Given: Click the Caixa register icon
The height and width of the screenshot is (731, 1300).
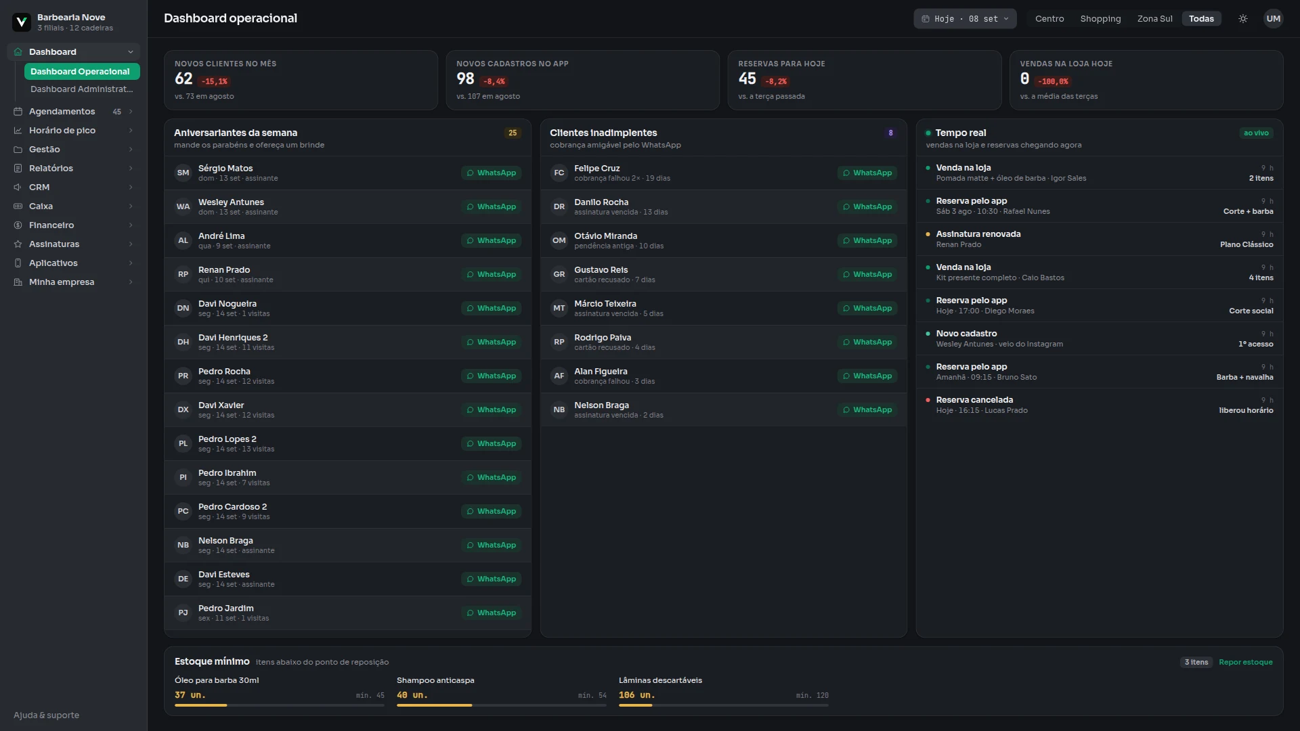Looking at the screenshot, I should pos(18,206).
